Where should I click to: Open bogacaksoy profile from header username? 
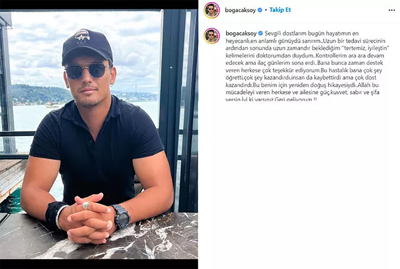[x=240, y=10]
